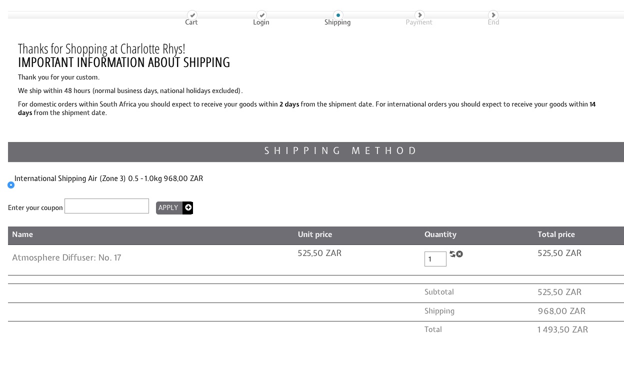Click the End step label
This screenshot has width=624, height=368.
(493, 22)
